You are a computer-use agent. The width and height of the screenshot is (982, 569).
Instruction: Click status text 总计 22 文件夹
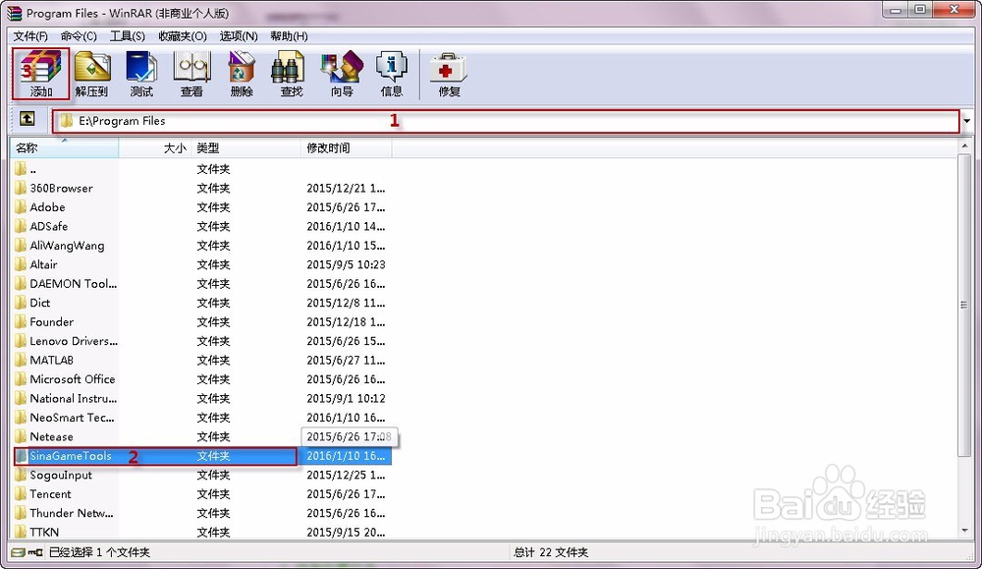(x=551, y=552)
